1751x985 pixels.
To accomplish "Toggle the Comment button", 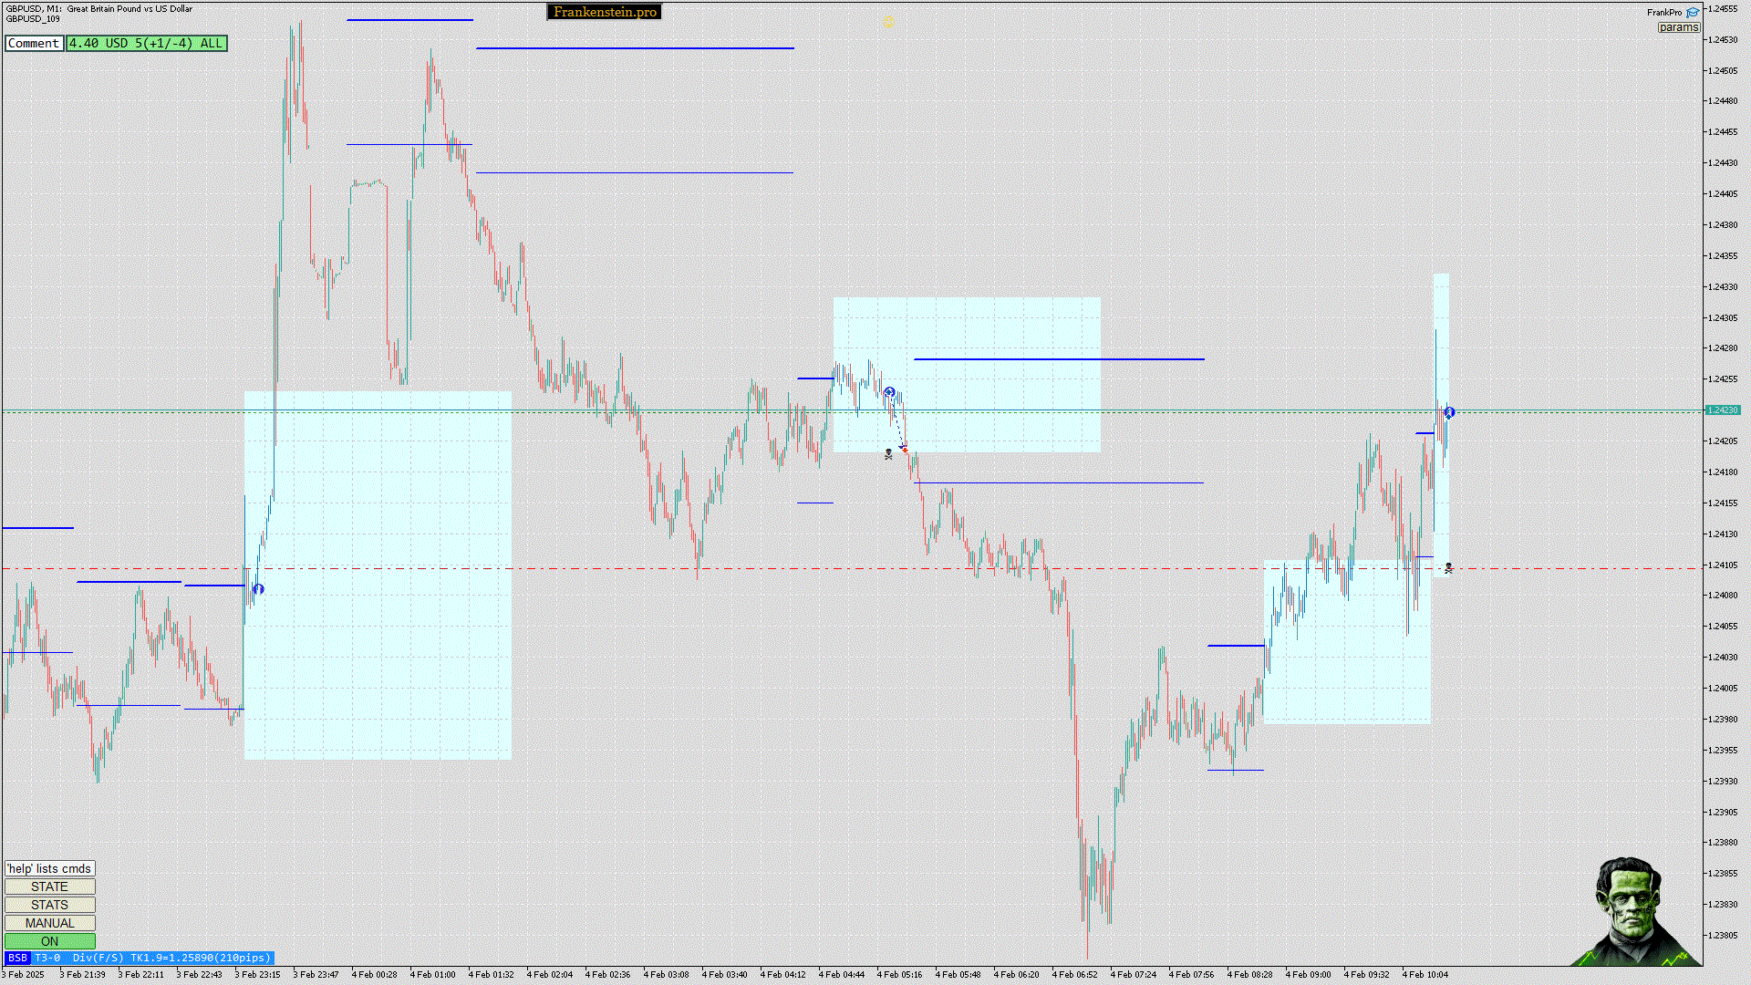I will [x=34, y=43].
